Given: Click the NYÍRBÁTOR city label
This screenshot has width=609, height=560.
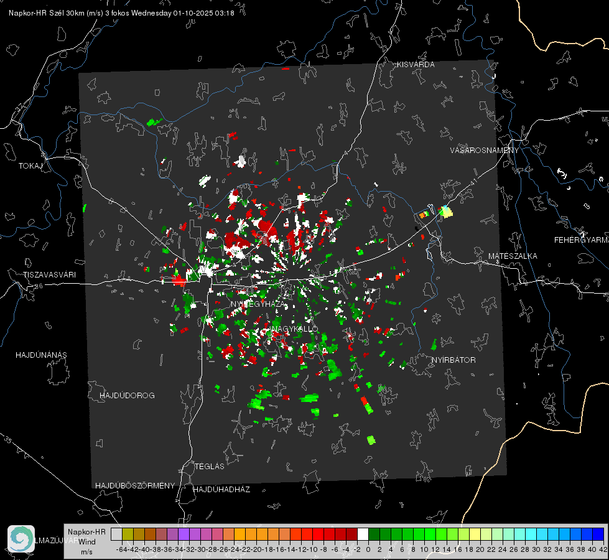Looking at the screenshot, I should [x=453, y=360].
